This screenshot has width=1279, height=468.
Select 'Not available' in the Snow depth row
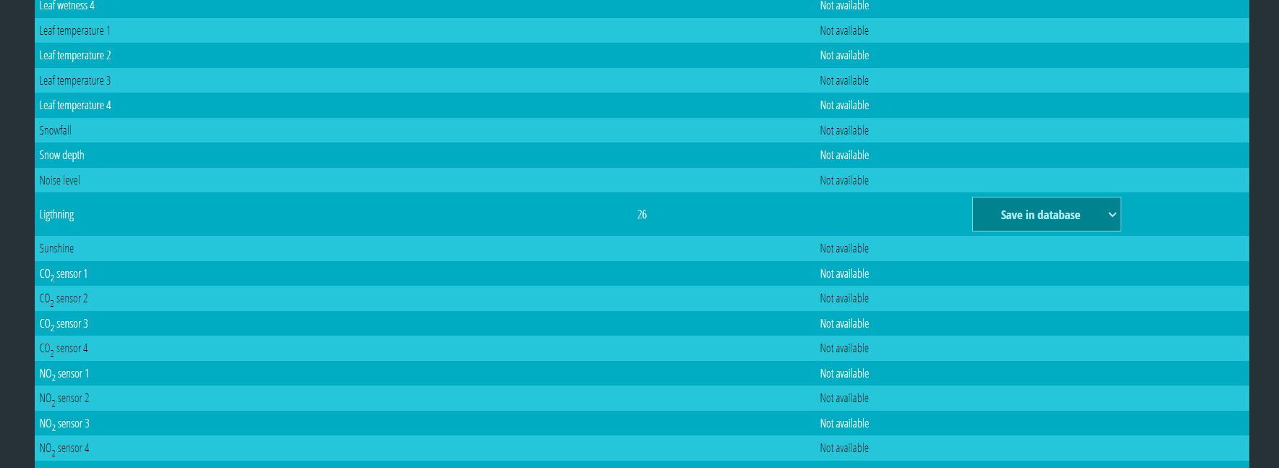click(844, 155)
